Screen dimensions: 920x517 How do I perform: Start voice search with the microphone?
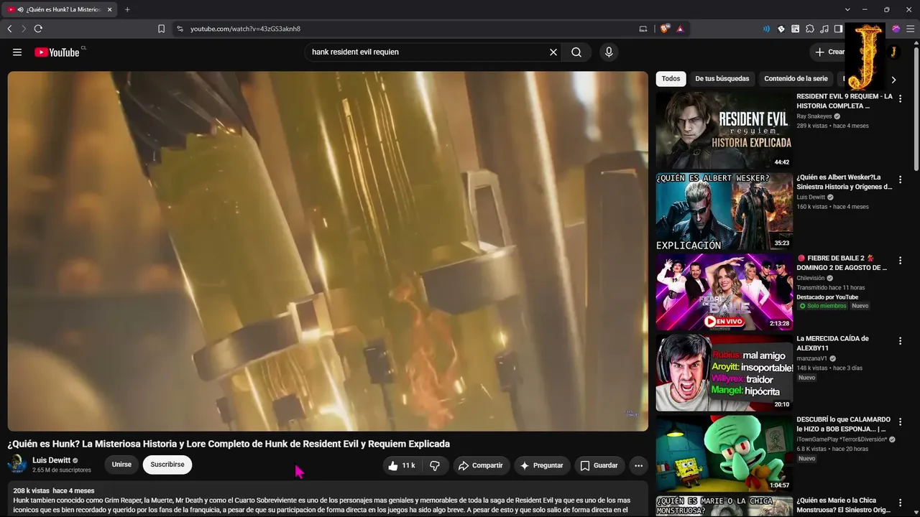click(x=609, y=52)
